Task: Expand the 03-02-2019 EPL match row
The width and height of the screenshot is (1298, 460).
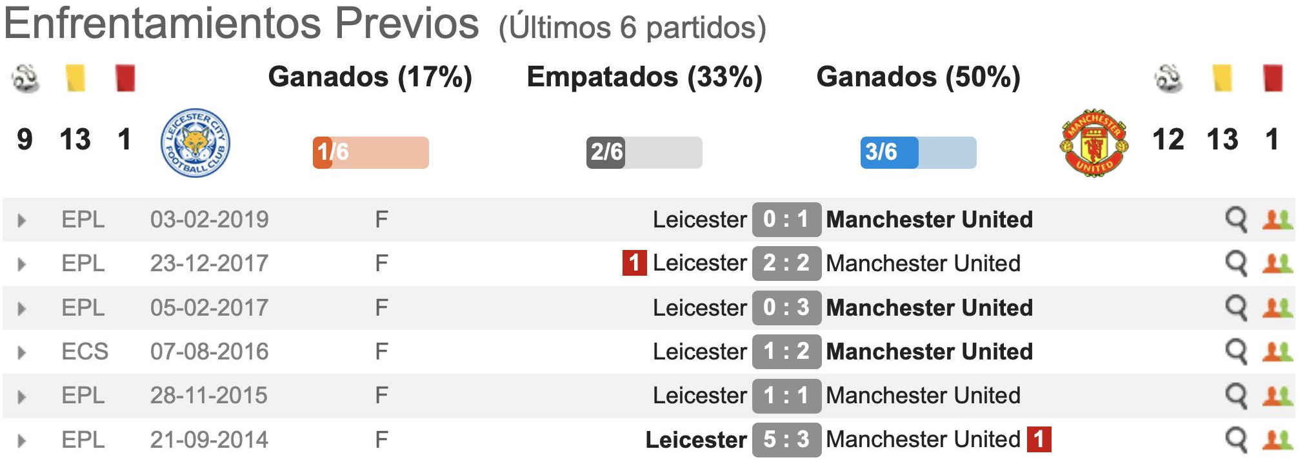Action: (21, 220)
